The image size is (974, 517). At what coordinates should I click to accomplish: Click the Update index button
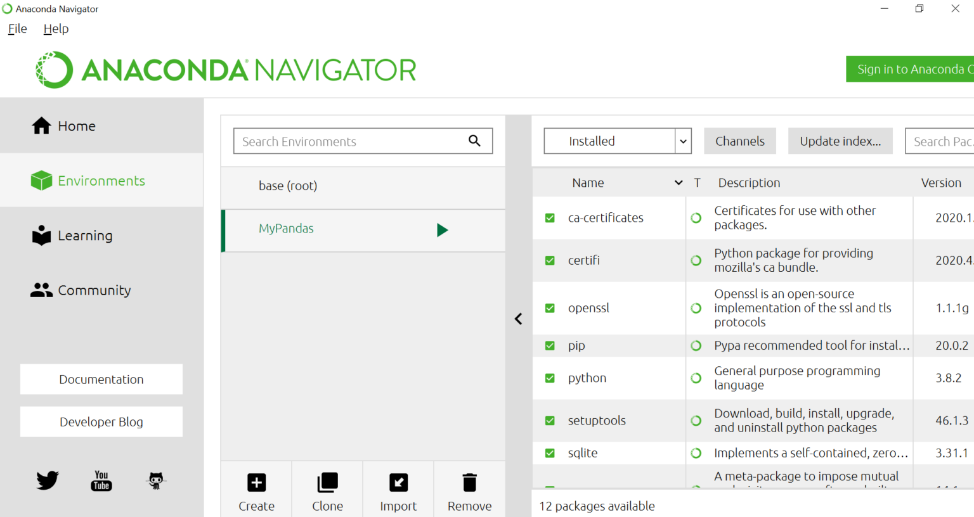click(x=840, y=141)
